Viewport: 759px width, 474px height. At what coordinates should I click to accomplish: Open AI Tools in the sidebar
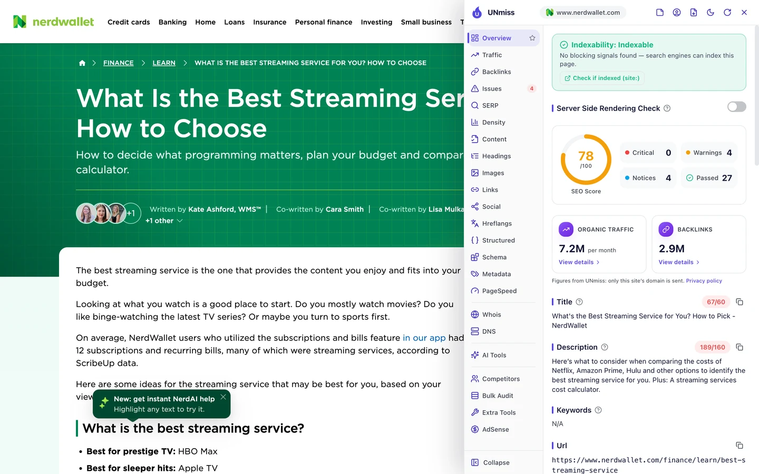[x=503, y=355]
